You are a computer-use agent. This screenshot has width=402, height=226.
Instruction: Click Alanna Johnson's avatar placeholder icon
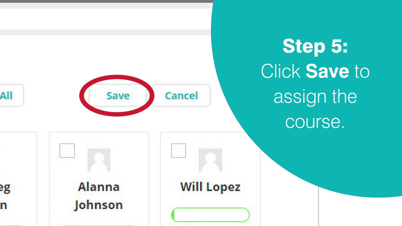tap(99, 160)
